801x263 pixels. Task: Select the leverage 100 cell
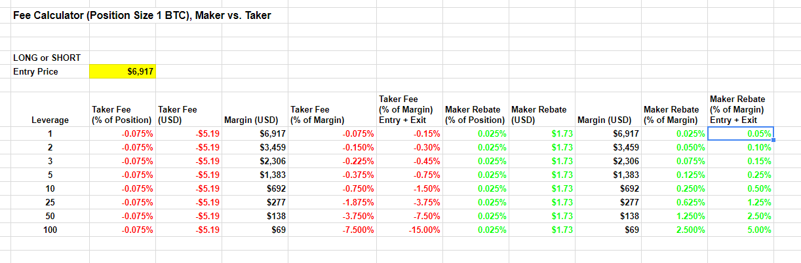(x=50, y=230)
